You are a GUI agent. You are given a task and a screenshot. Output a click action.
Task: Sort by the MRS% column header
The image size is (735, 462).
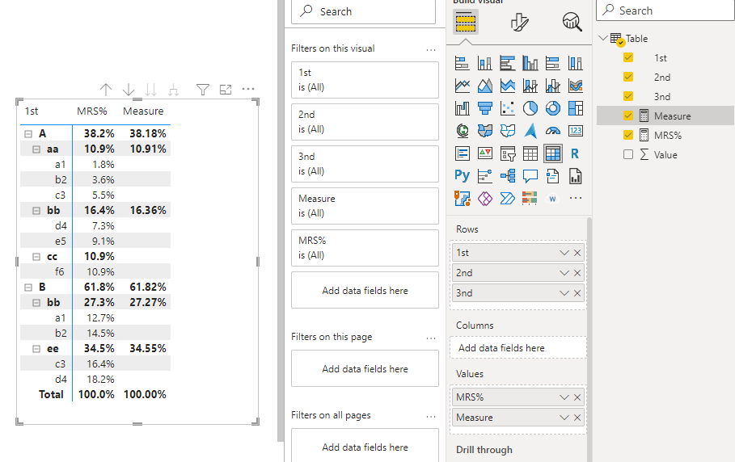pyautogui.click(x=92, y=111)
